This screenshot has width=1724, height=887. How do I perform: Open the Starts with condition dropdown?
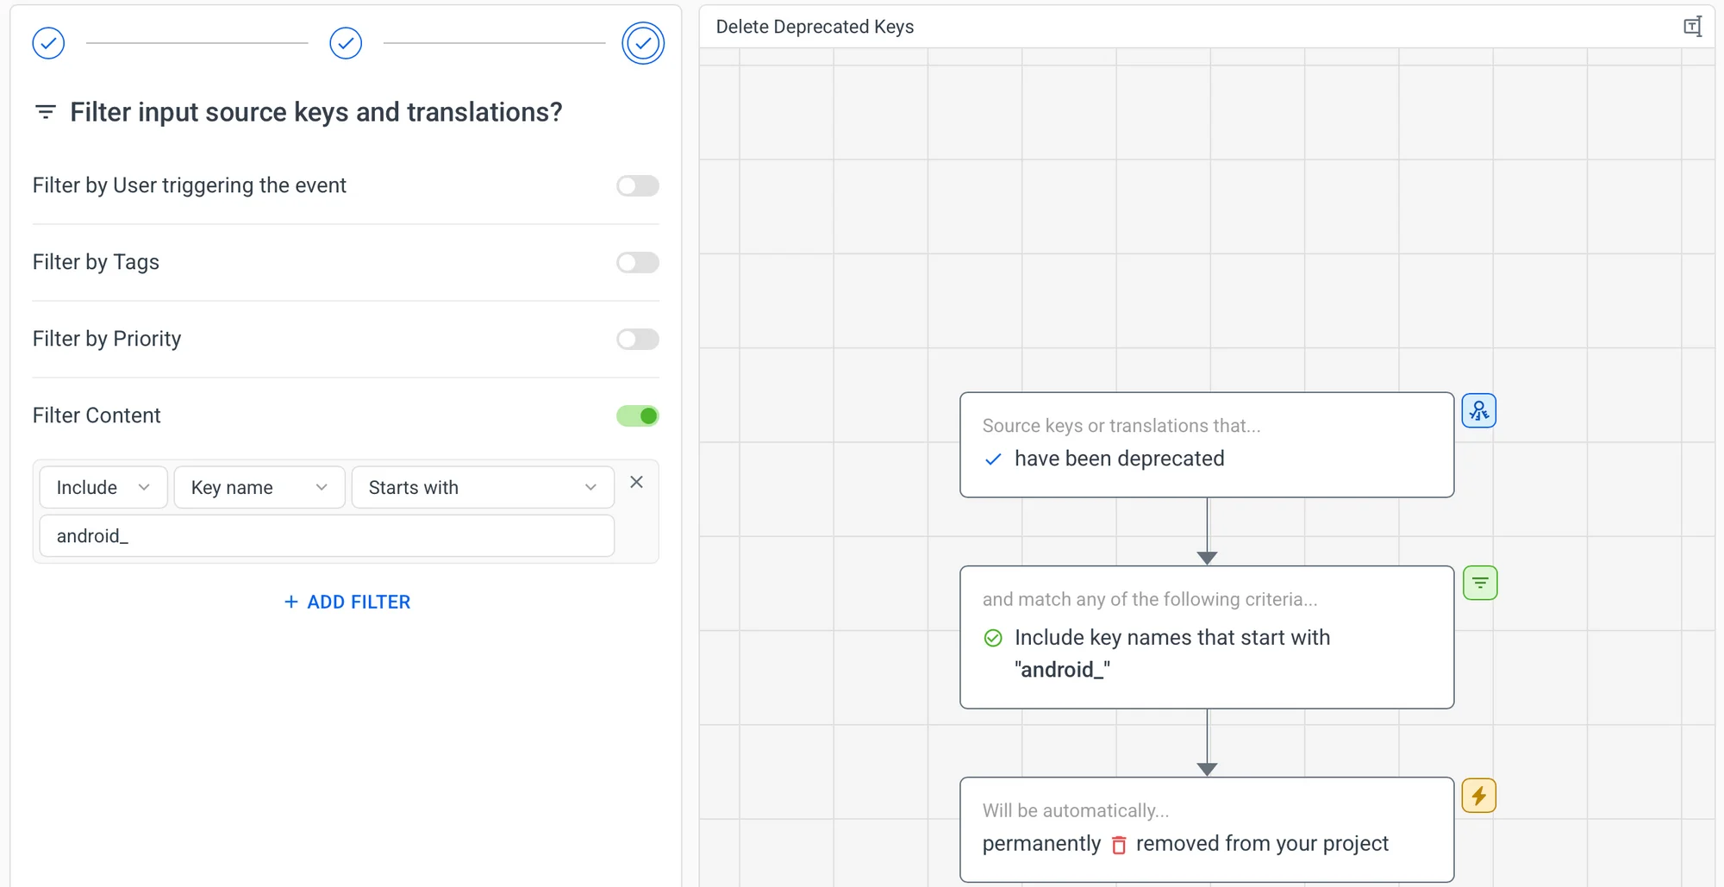483,488
